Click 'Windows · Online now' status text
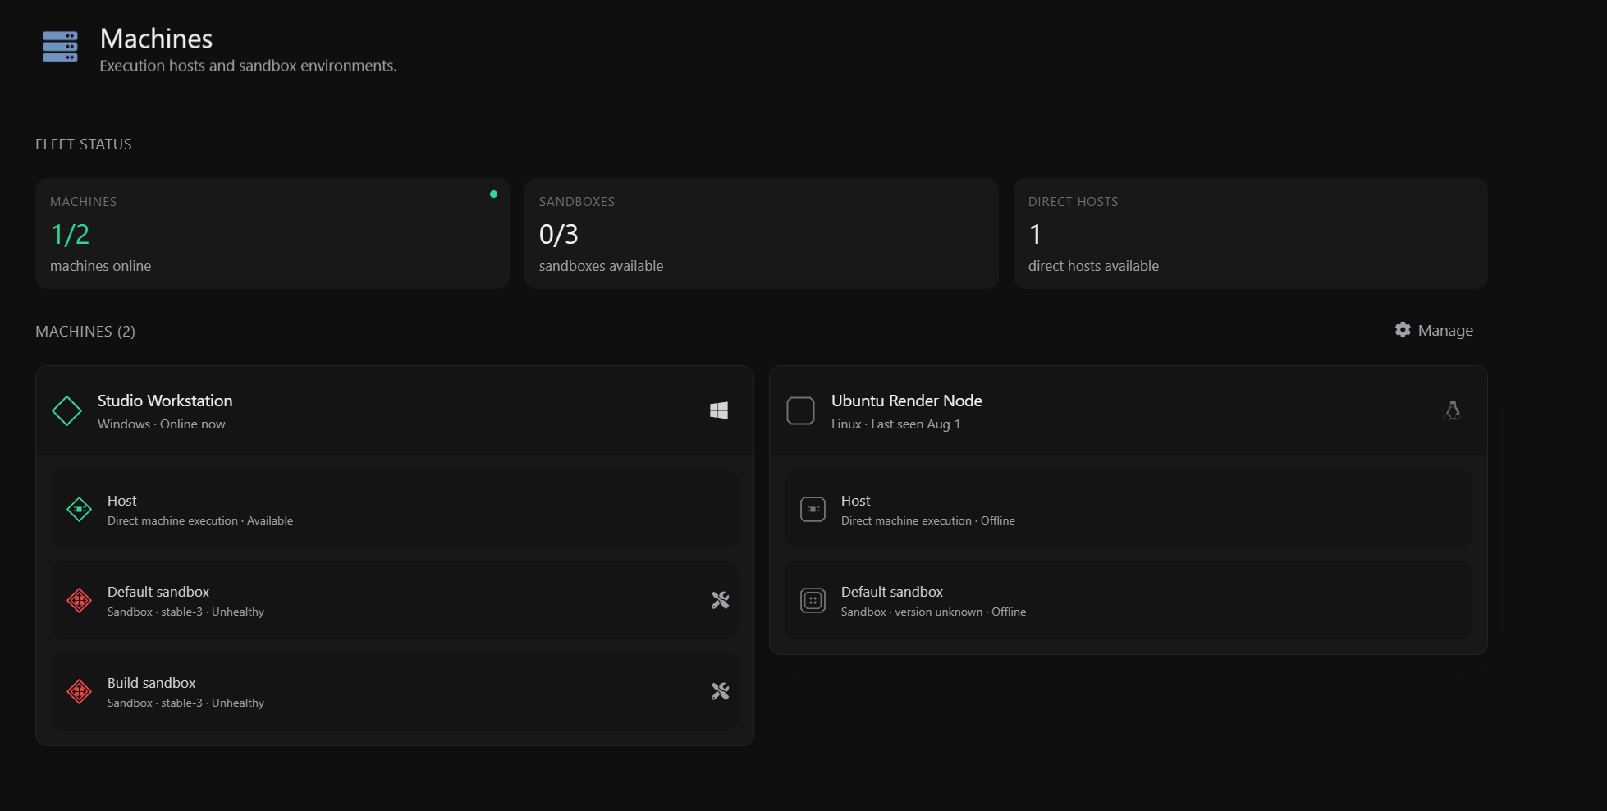 pos(161,424)
